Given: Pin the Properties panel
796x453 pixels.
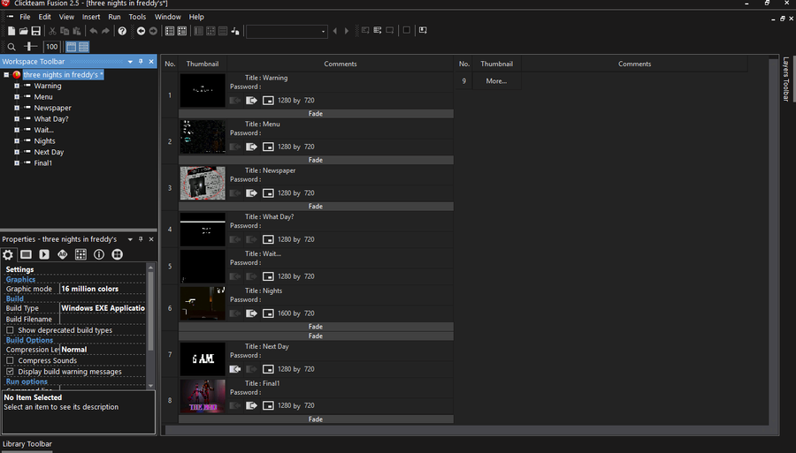Looking at the screenshot, I should [141, 239].
